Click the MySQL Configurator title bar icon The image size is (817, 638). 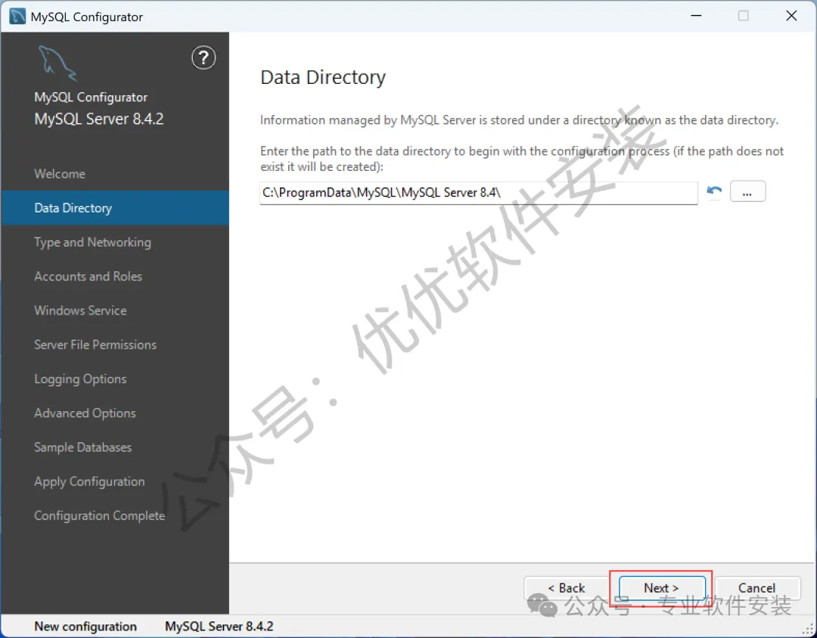[17, 16]
